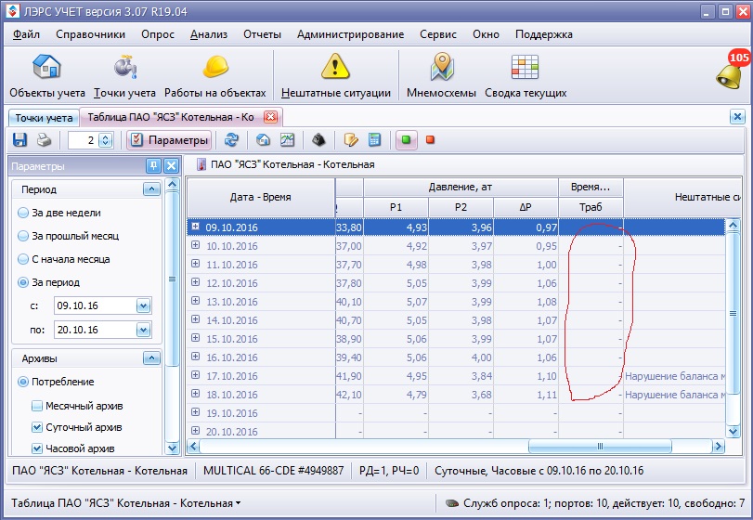Click the printer icon in table toolbar
This screenshot has width=753, height=520.
(x=45, y=140)
